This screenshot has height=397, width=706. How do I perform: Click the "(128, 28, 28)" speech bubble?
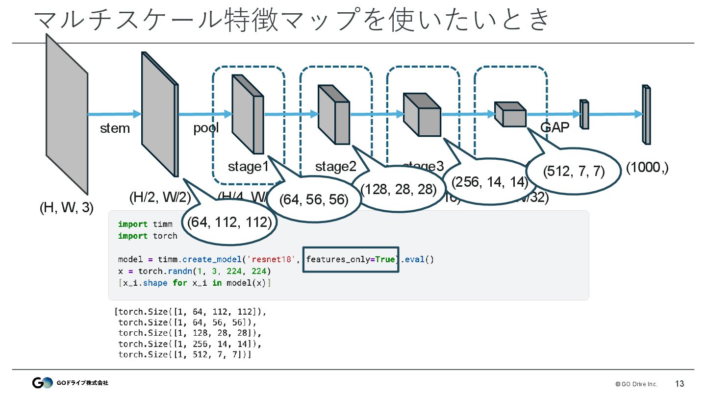(399, 189)
